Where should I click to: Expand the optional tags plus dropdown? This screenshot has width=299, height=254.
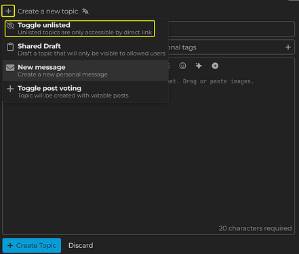click(x=288, y=47)
